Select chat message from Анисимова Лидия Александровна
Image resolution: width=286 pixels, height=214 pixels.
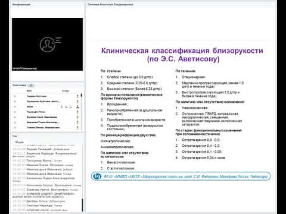click(44, 180)
